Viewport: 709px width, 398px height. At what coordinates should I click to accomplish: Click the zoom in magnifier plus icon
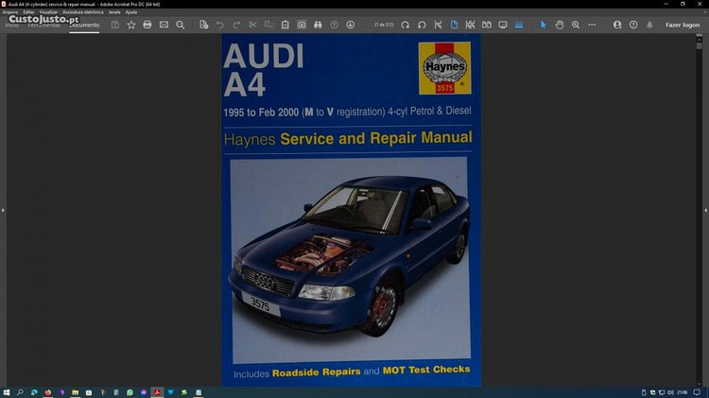pos(576,25)
